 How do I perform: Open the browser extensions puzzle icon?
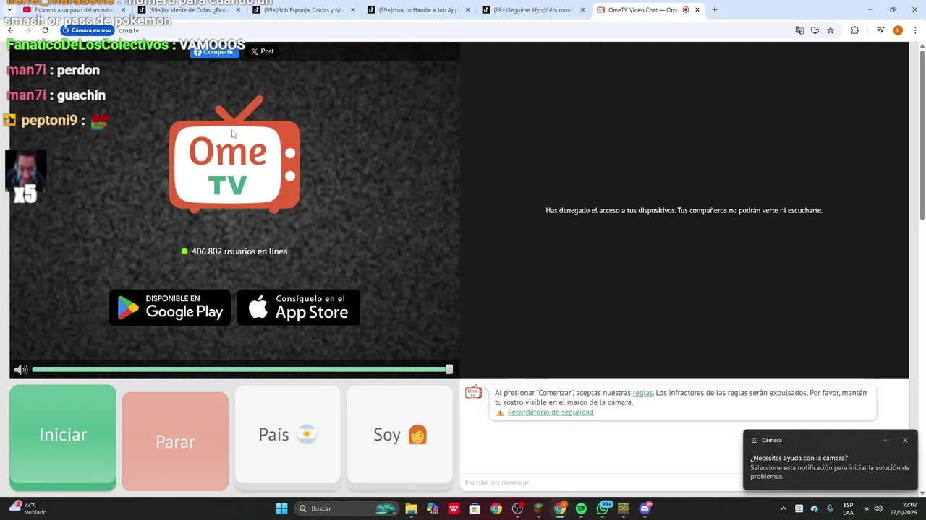pos(855,30)
